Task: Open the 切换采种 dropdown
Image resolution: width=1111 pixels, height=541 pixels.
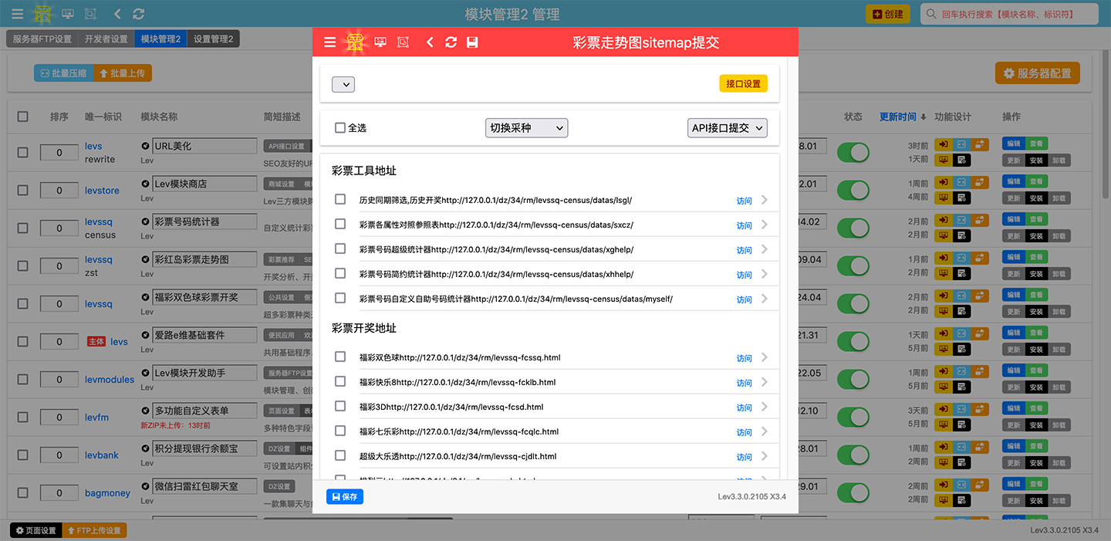Action: [526, 128]
